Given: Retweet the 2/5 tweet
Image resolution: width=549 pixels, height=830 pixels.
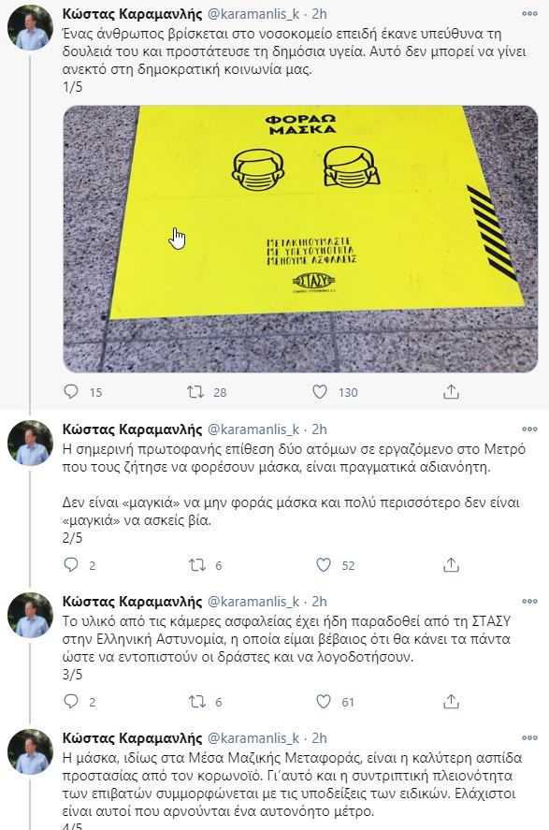Looking at the screenshot, I should click(x=197, y=565).
